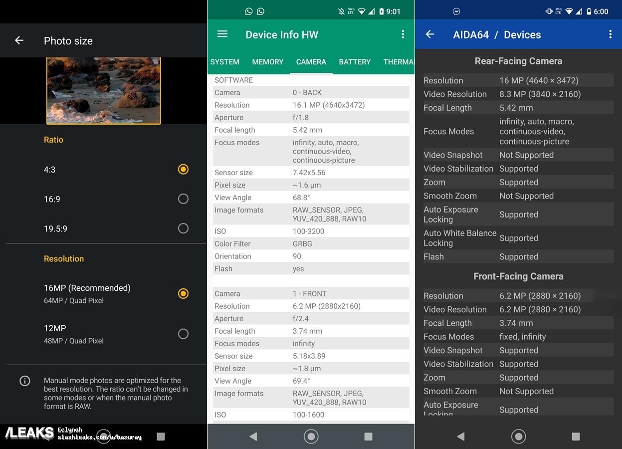
Task: Tap the home circle below AIDA64 screen
Action: (518, 437)
